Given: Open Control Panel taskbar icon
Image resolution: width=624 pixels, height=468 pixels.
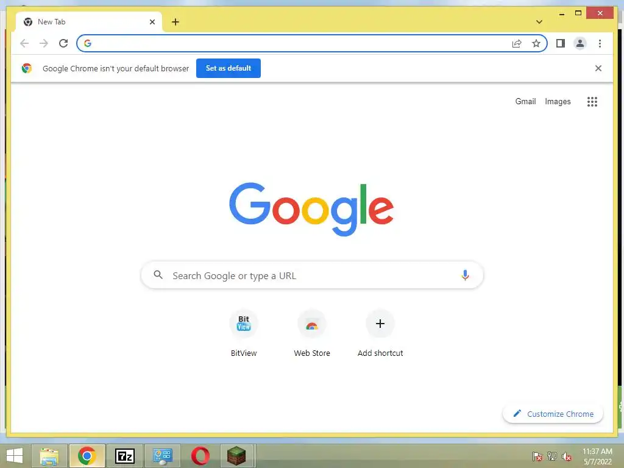Looking at the screenshot, I should (162, 456).
